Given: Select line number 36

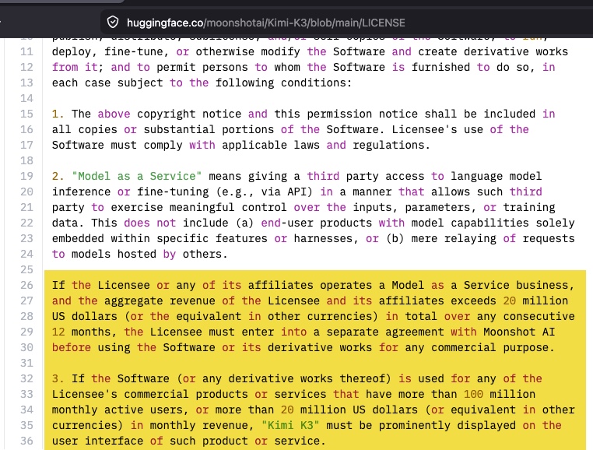Looking at the screenshot, I should tap(26, 441).
